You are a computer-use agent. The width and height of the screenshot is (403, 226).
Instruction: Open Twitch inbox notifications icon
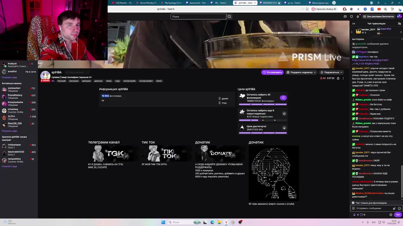[345, 16]
